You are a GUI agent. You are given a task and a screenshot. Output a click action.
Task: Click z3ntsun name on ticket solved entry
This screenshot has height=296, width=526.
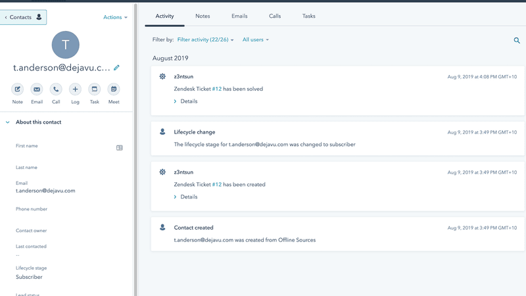(x=183, y=76)
